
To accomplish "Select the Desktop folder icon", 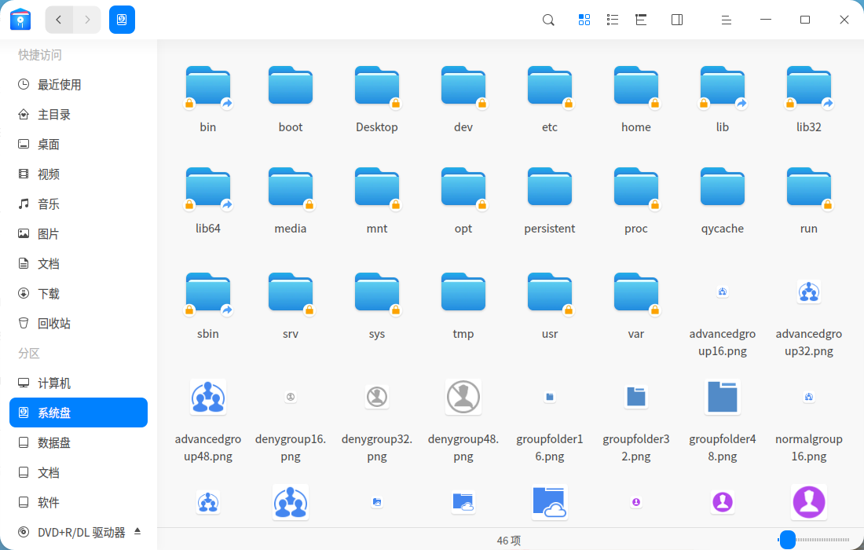I will pyautogui.click(x=377, y=87).
